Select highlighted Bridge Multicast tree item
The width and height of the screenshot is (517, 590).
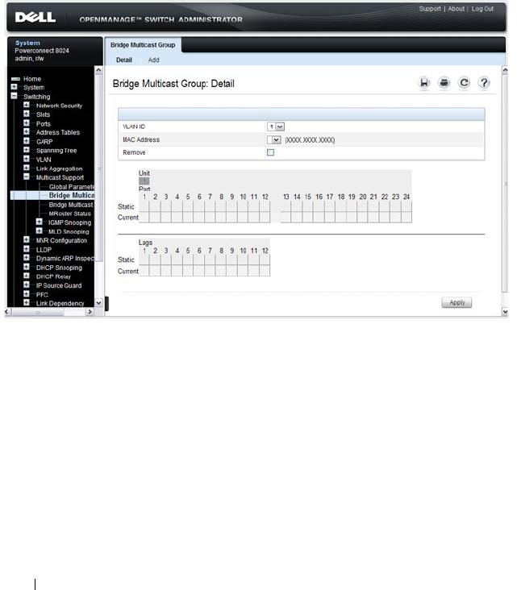(x=72, y=195)
